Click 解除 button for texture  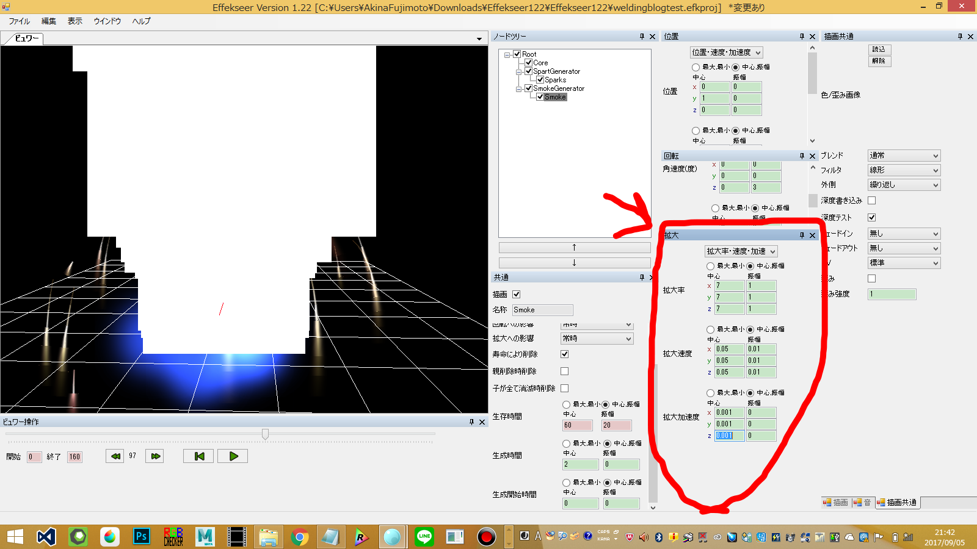coord(879,61)
